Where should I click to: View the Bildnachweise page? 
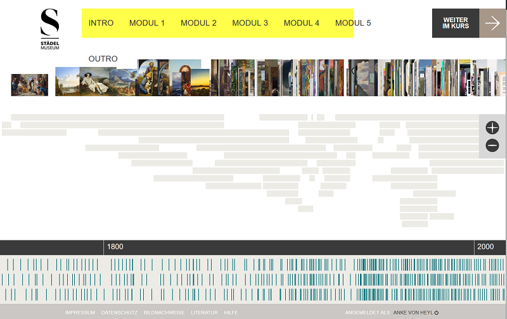click(x=164, y=313)
